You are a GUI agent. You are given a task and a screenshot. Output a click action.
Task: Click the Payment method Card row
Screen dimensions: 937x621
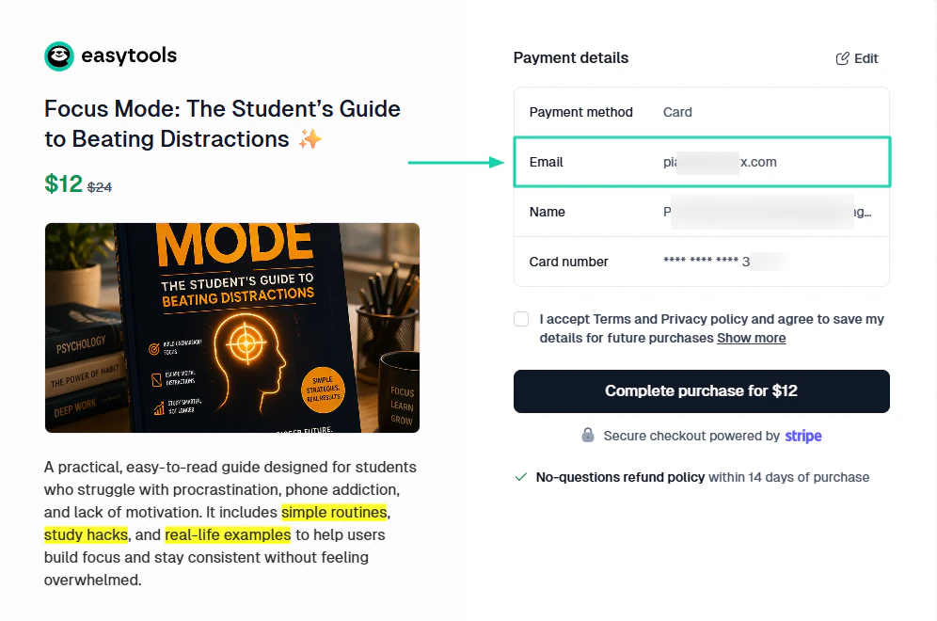pyautogui.click(x=702, y=112)
